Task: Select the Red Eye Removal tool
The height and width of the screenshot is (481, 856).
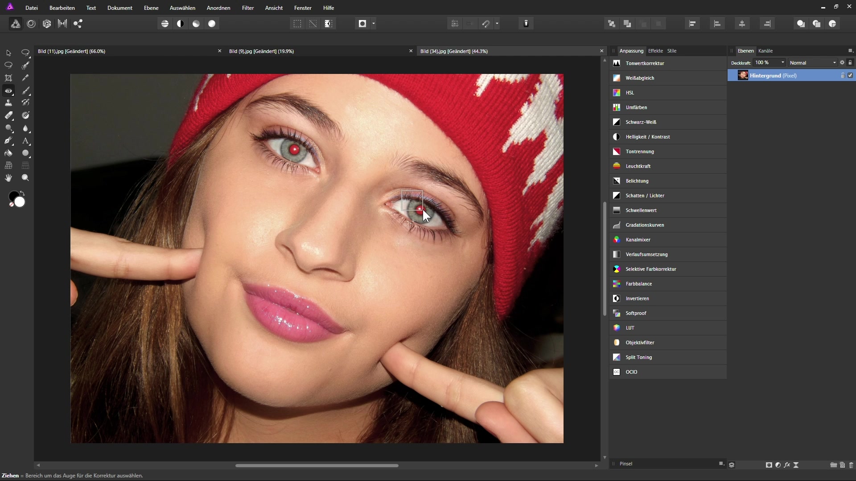Action: click(x=8, y=90)
